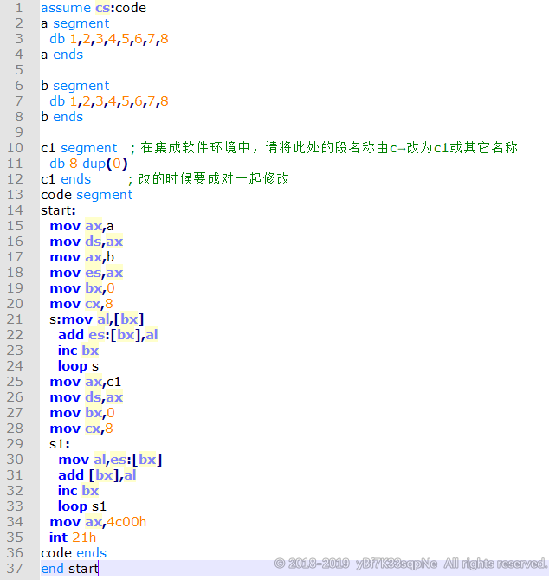Click the comment '改的时候要成对一起修改'

209,179
